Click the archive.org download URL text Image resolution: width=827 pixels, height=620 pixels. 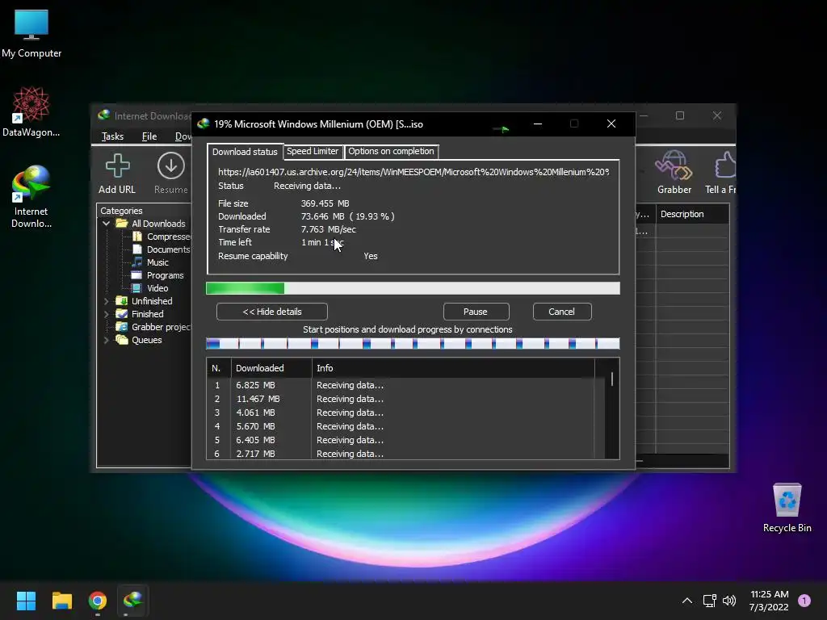coord(413,172)
